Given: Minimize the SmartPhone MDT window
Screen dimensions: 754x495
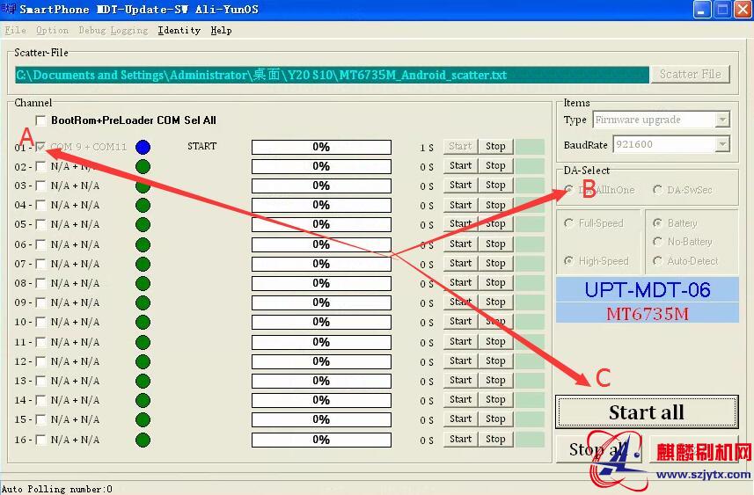Looking at the screenshot, I should coord(701,10).
